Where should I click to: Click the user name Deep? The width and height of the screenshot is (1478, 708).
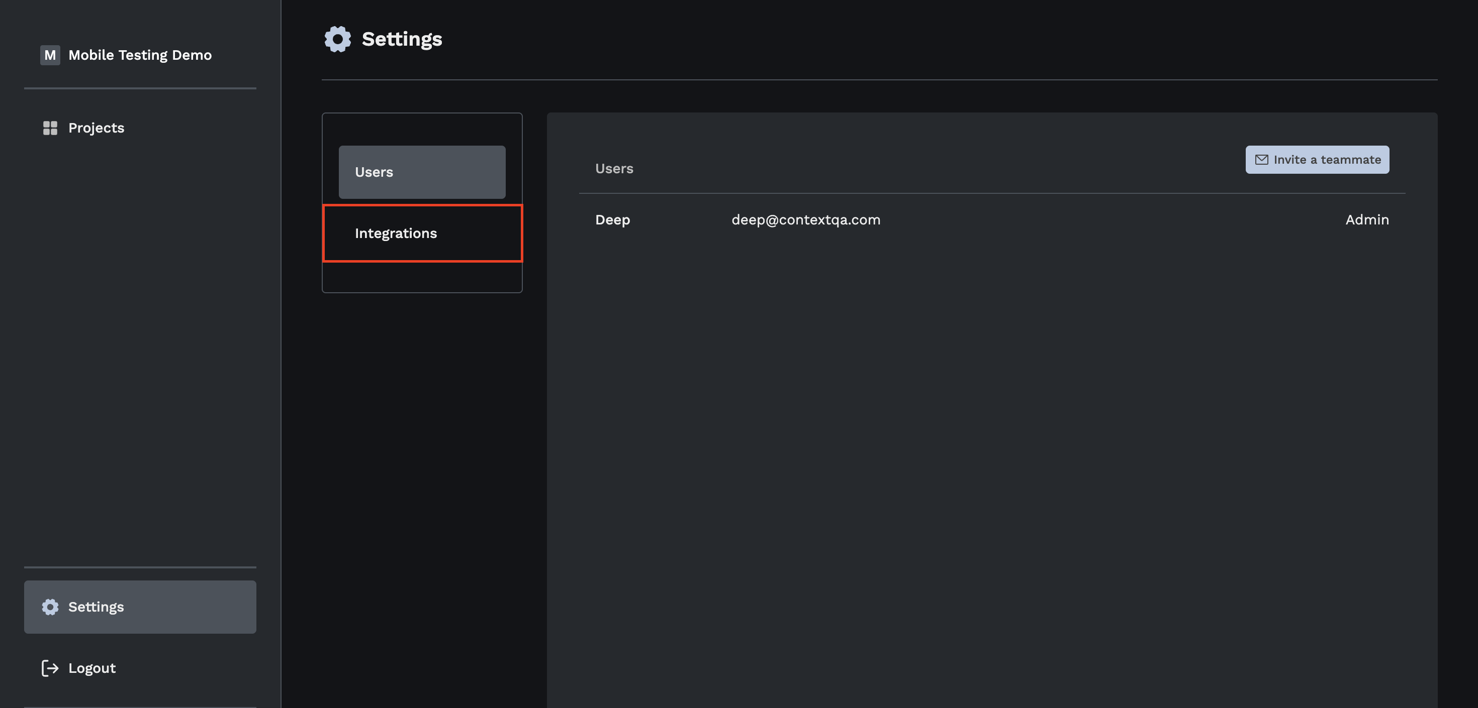click(x=612, y=219)
